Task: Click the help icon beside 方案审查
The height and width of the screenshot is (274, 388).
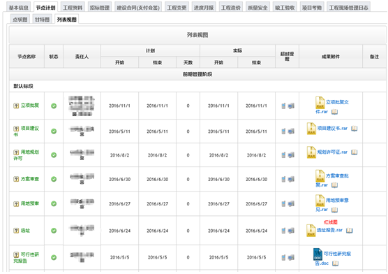Action: point(16,179)
